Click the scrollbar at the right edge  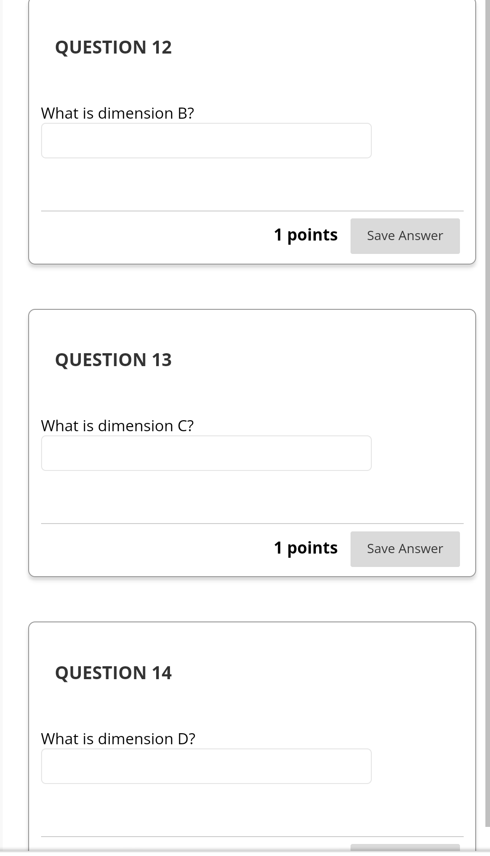pos(486,416)
